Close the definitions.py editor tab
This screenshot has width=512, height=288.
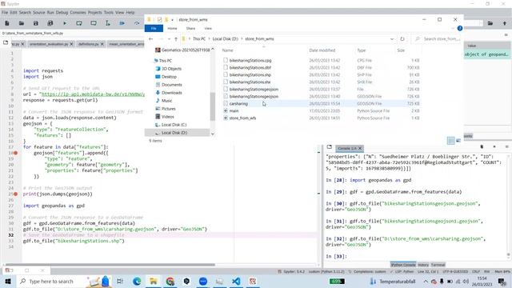tap(102, 44)
